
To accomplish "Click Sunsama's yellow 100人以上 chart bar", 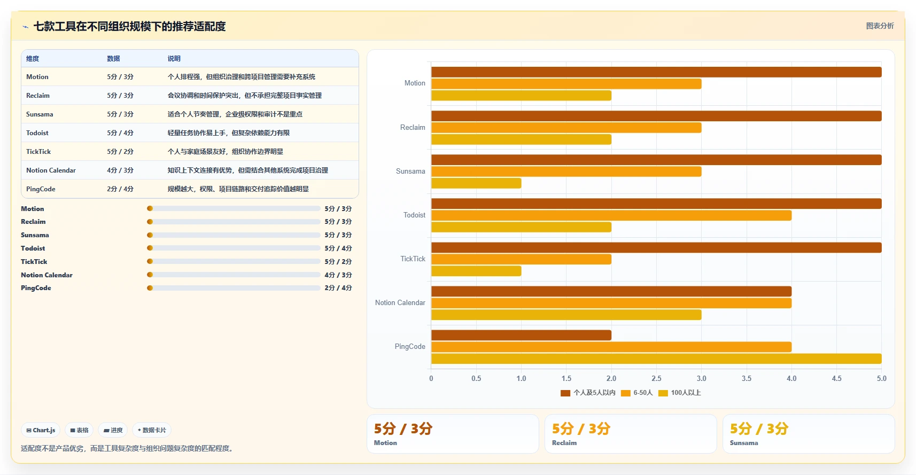I will coord(476,183).
